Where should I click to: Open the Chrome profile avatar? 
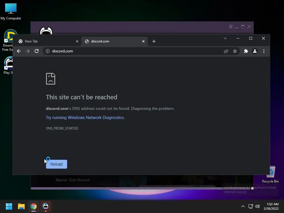click(x=255, y=51)
